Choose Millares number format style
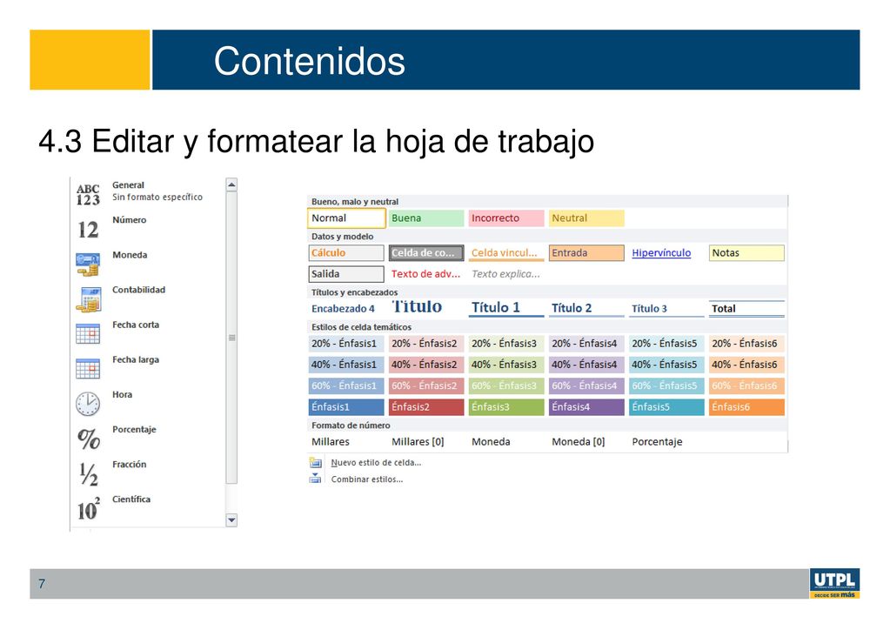890x630 pixels. pos(331,441)
